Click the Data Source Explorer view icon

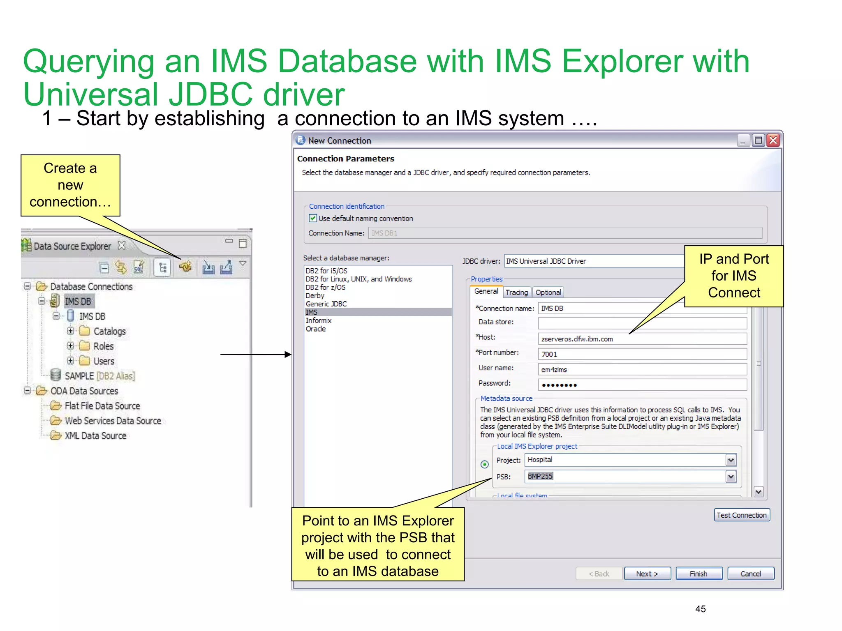(26, 245)
